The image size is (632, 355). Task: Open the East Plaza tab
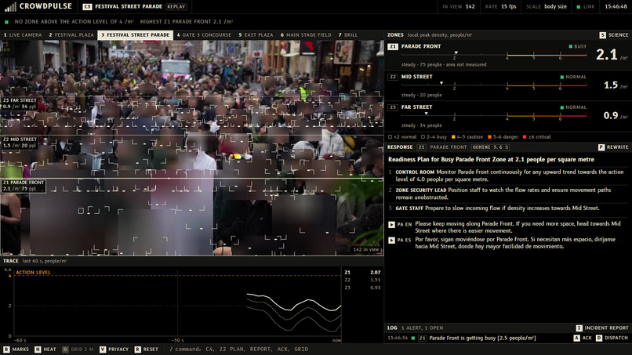(256, 35)
